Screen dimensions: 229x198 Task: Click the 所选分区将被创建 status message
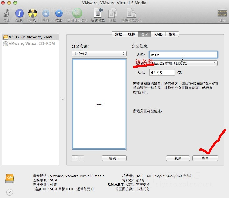coord(148,111)
